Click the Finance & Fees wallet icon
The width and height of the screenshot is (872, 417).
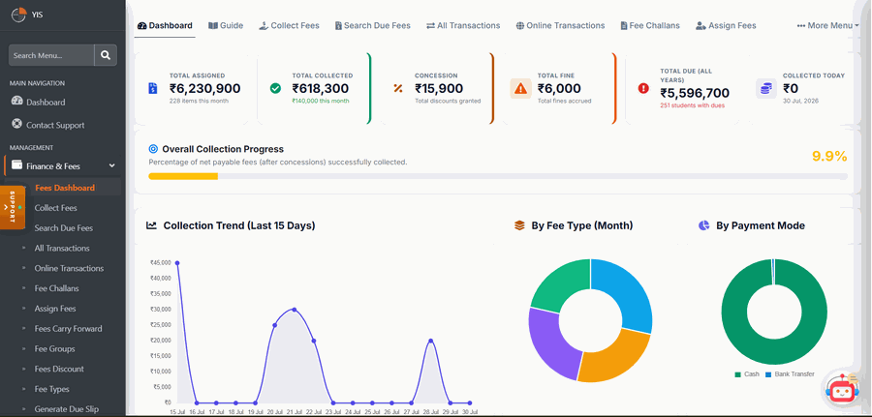click(16, 165)
